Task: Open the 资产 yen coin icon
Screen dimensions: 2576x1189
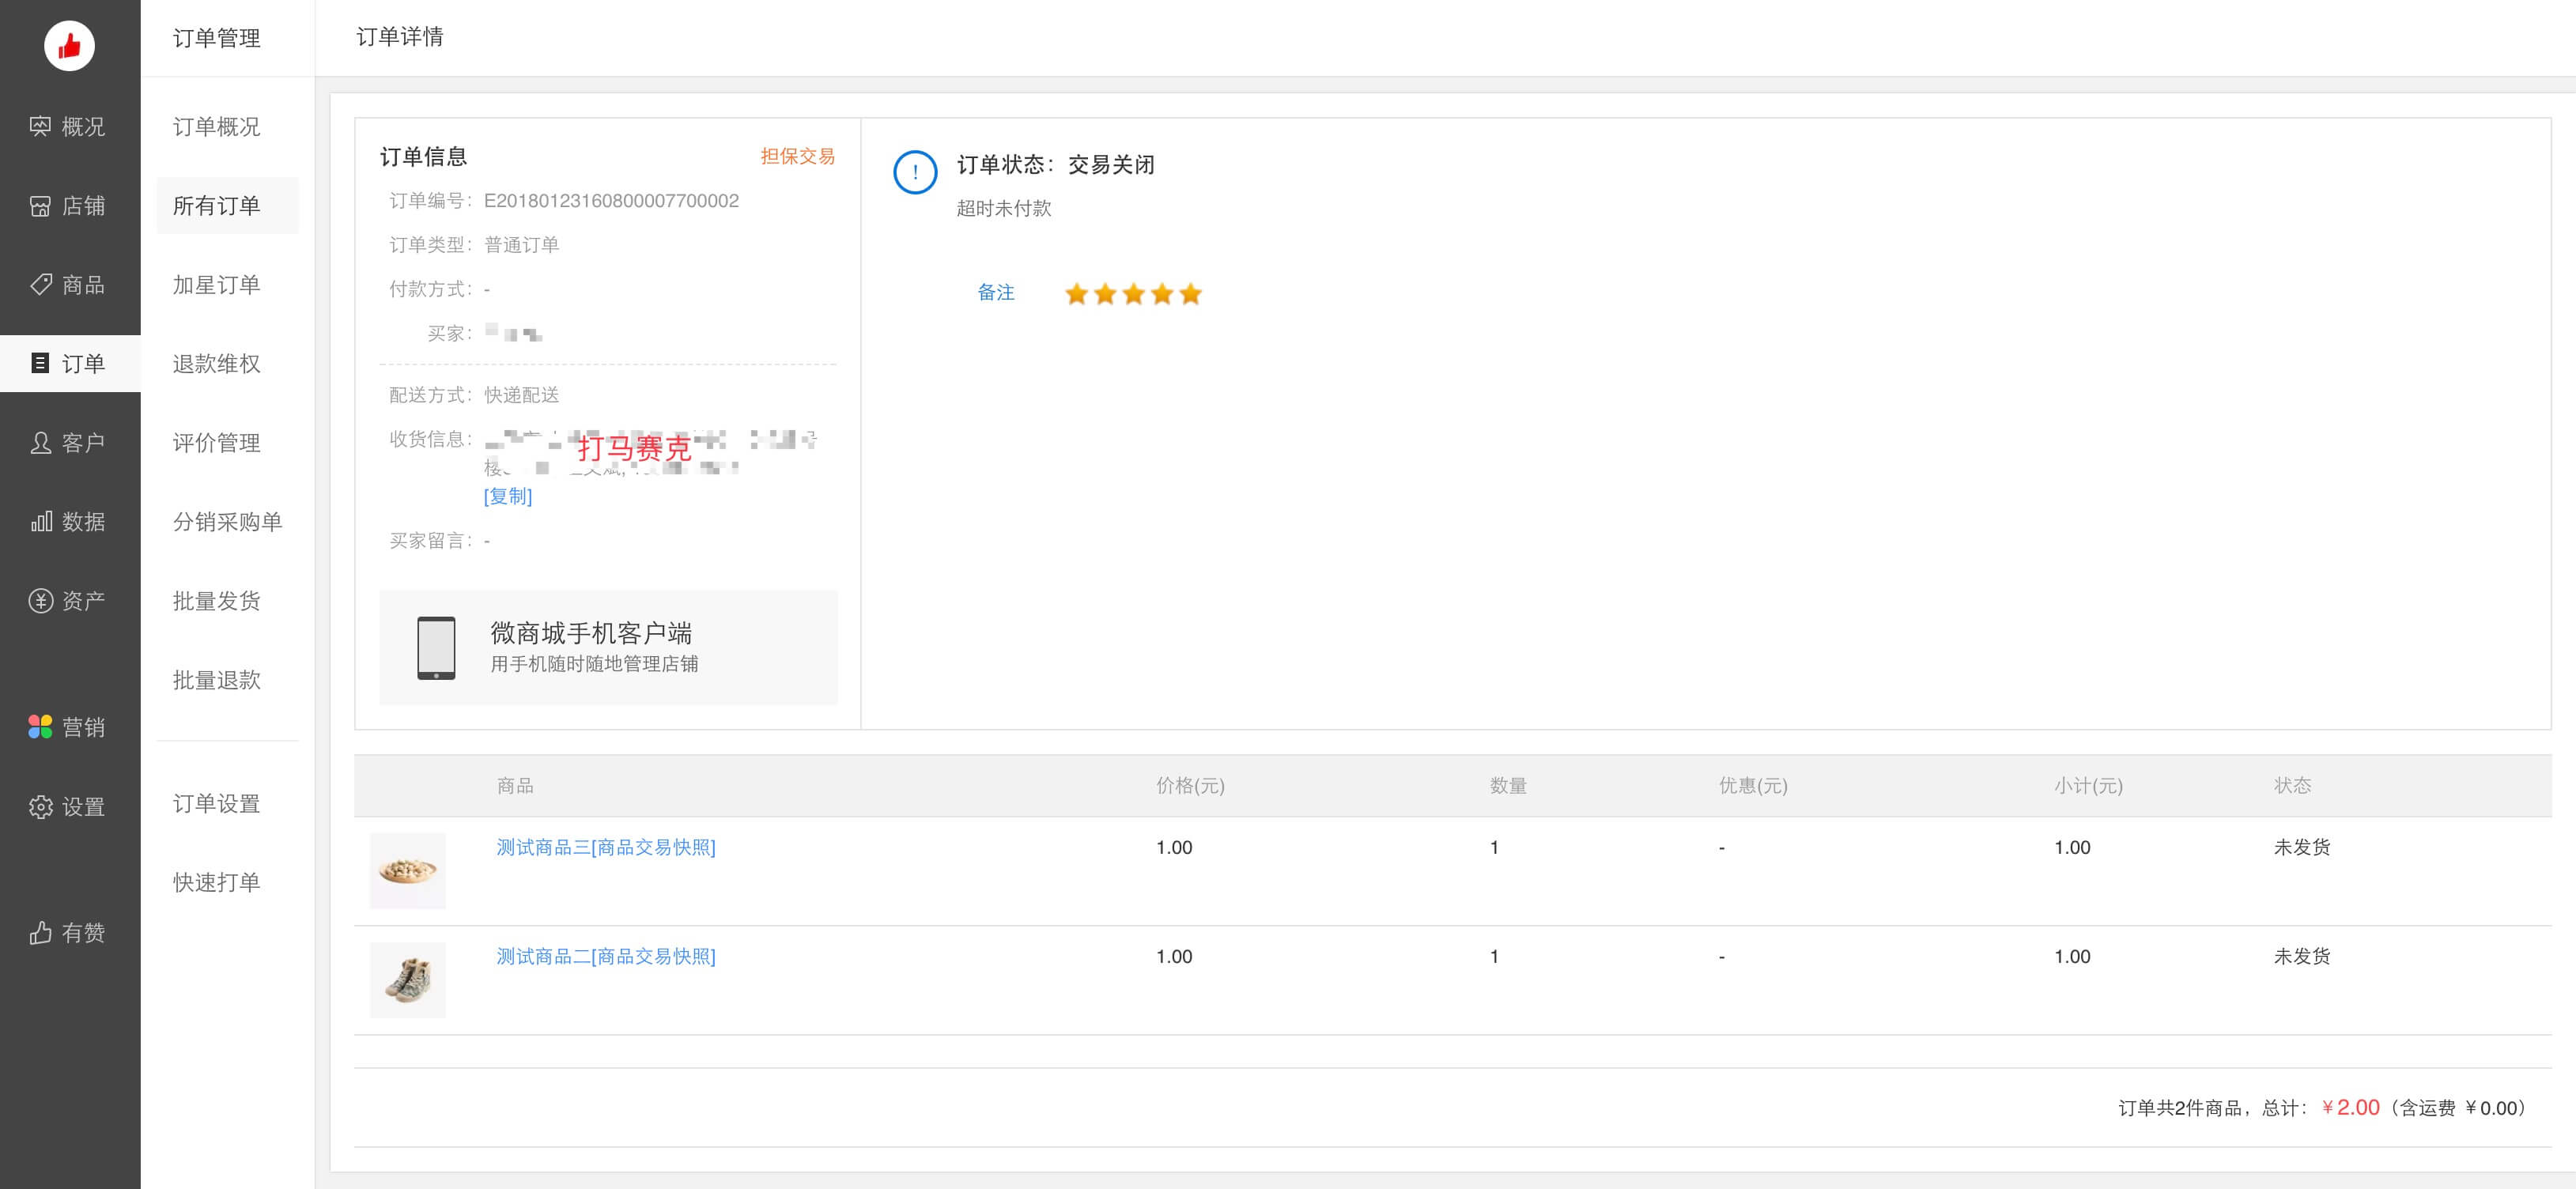Action: pos(40,600)
